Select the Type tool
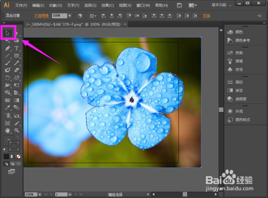Image resolution: width=268 pixels, height=198 pixels. (17, 48)
